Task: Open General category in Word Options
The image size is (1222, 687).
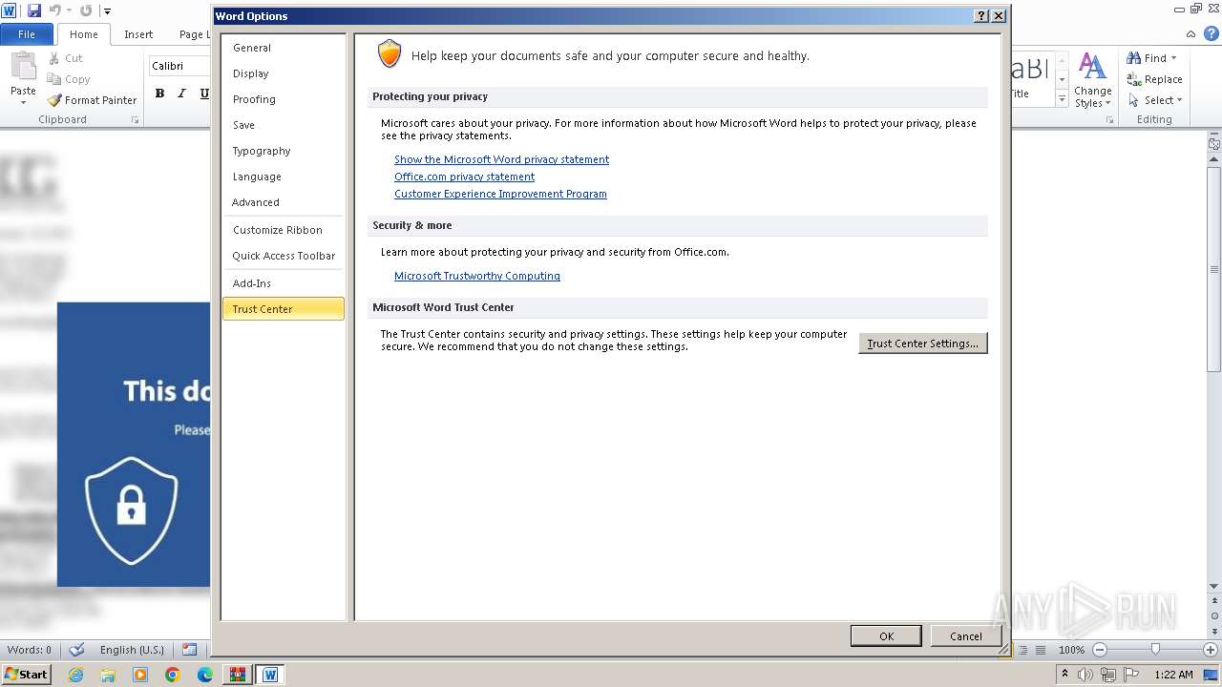Action: pyautogui.click(x=283, y=48)
